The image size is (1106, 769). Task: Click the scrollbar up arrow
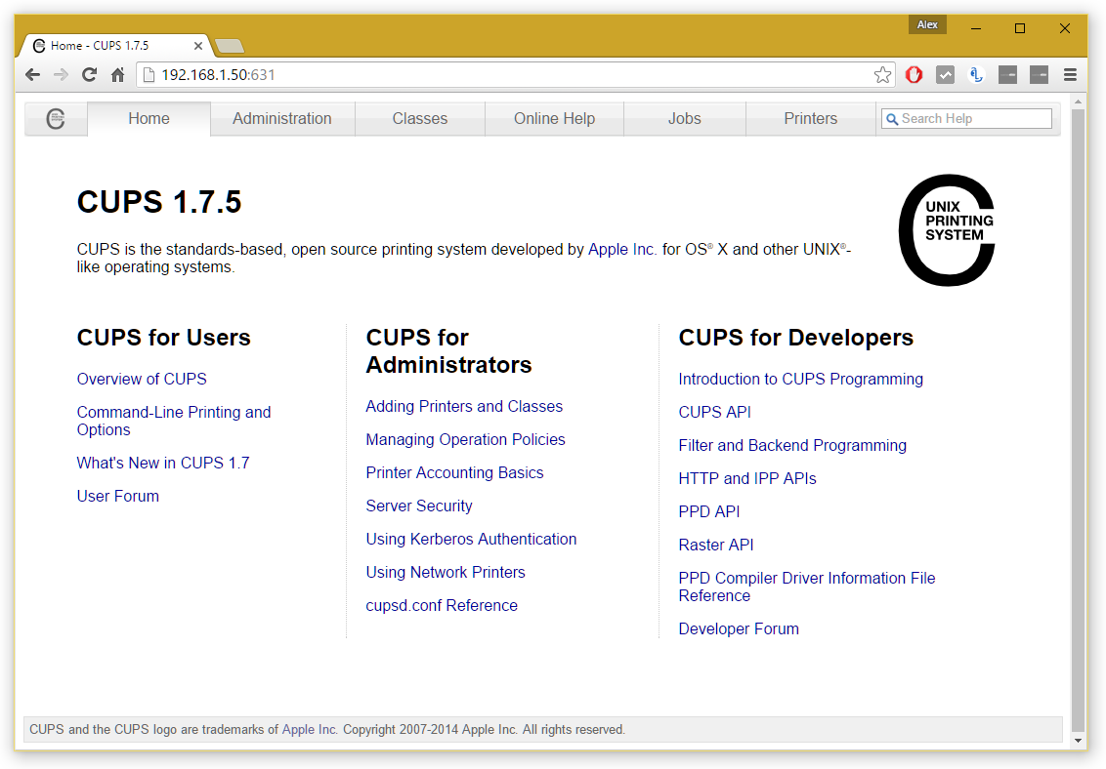pyautogui.click(x=1078, y=102)
